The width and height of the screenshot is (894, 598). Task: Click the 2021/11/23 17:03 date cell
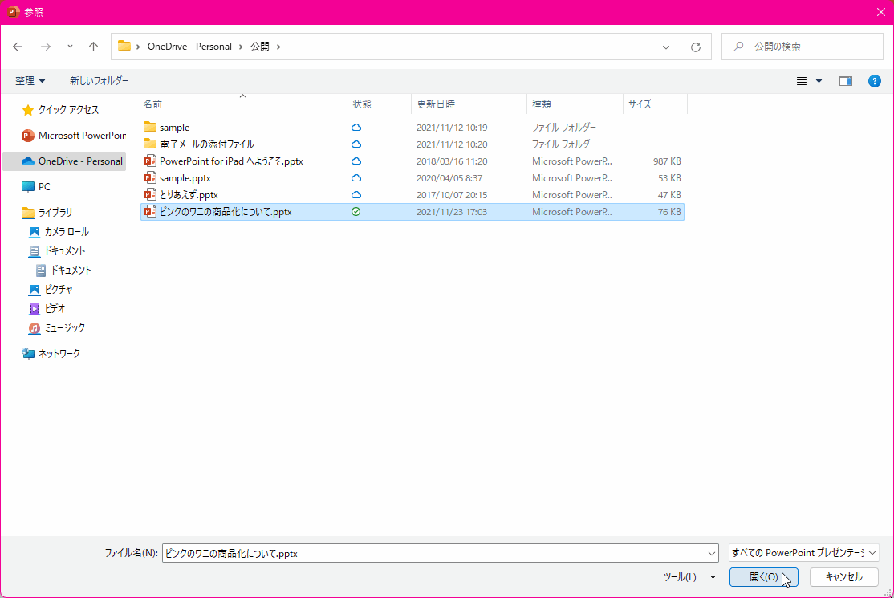[x=452, y=212]
